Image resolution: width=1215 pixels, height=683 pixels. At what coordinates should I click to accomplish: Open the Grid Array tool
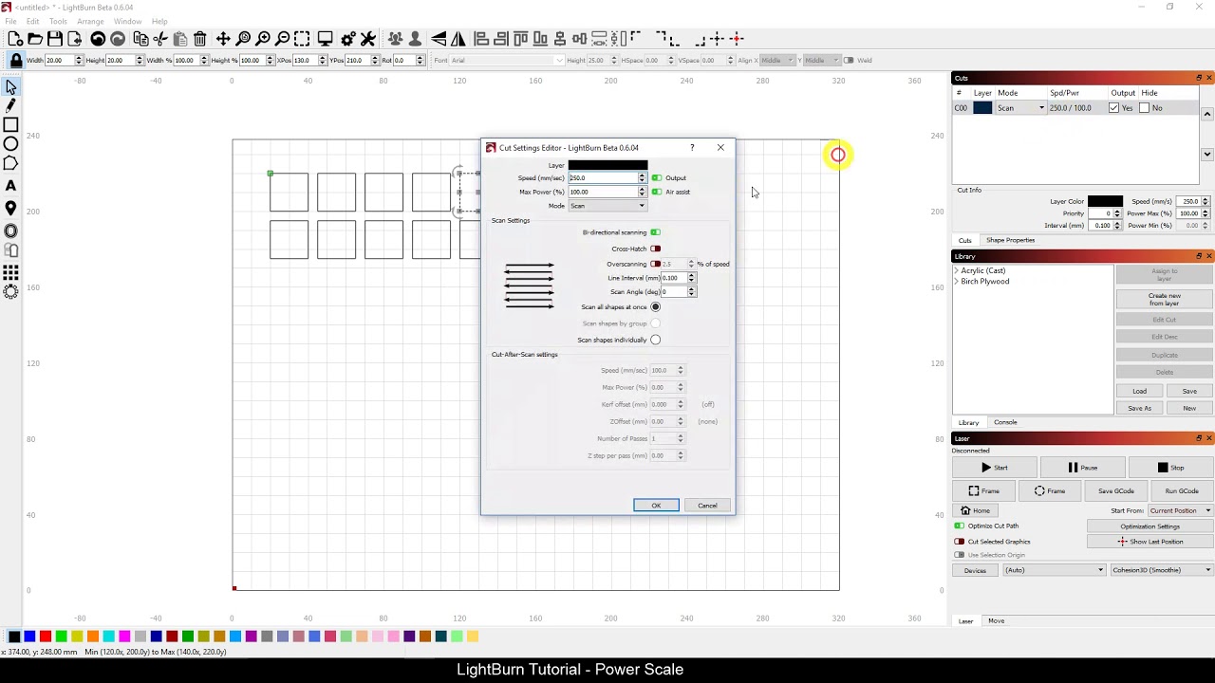11,272
